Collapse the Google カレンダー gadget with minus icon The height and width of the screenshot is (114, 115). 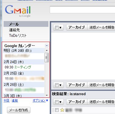pos(47,46)
